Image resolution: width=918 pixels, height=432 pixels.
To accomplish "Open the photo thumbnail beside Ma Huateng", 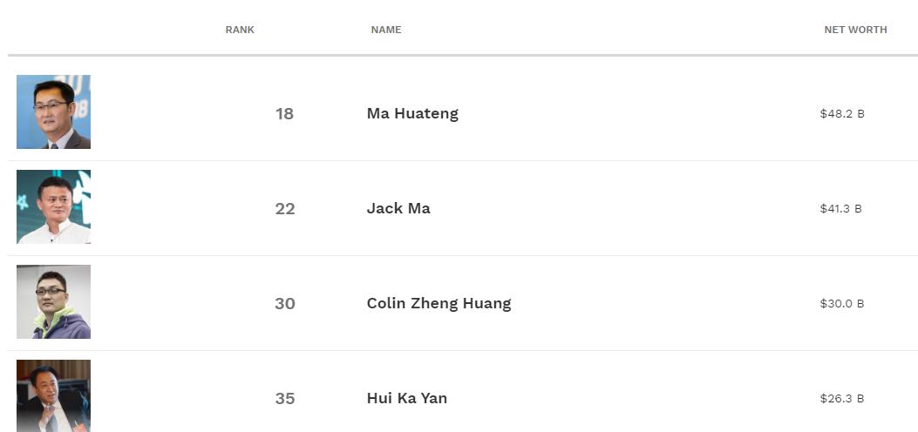I will [53, 112].
